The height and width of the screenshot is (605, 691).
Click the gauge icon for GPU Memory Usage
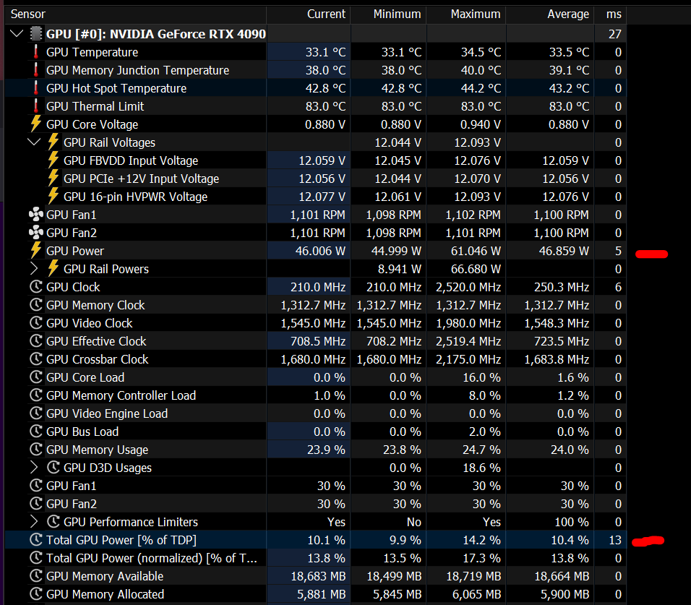click(35, 449)
